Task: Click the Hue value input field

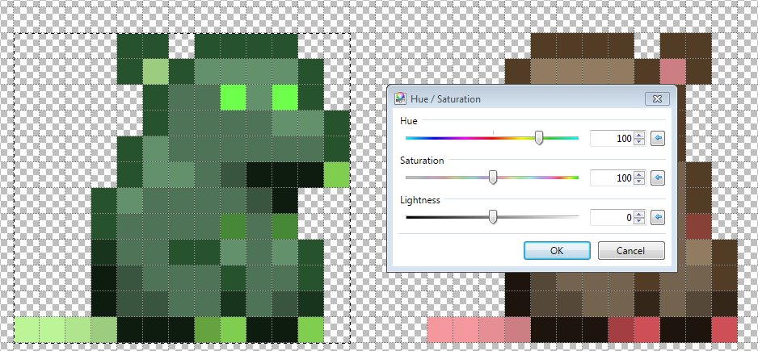Action: tap(612, 139)
